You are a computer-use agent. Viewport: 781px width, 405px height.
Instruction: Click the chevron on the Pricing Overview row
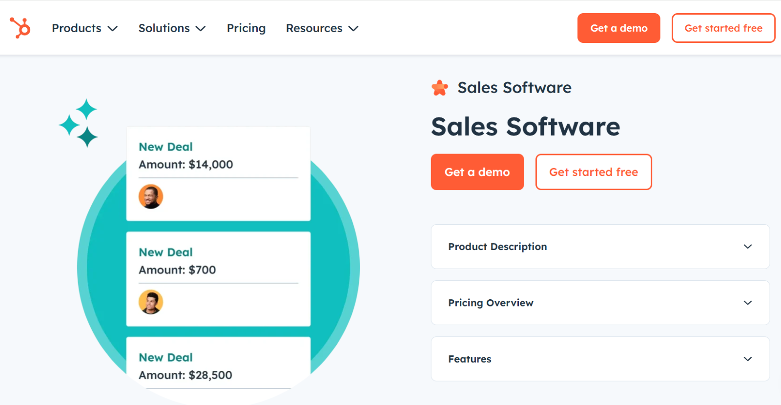[x=748, y=303]
